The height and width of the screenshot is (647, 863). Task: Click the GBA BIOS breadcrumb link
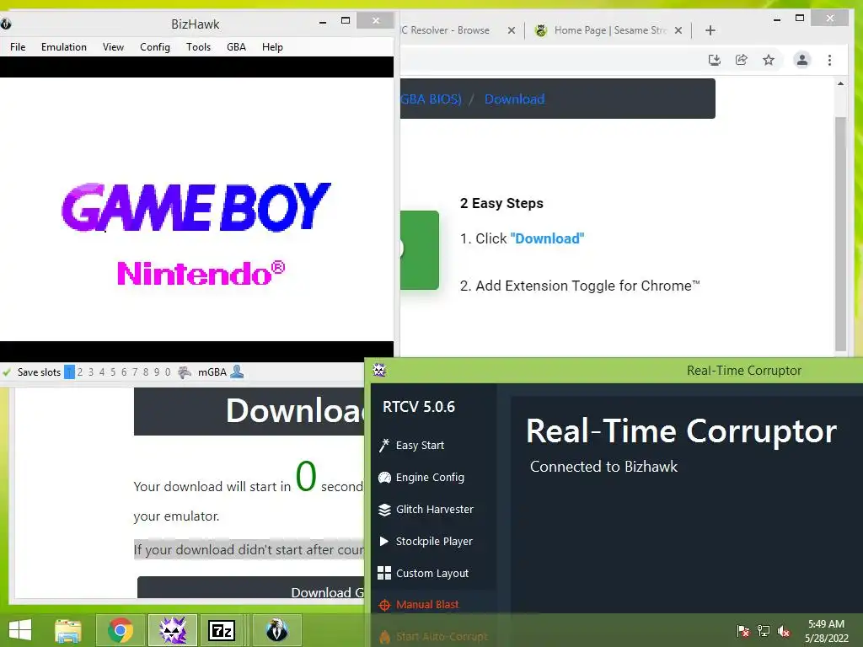[x=431, y=99]
